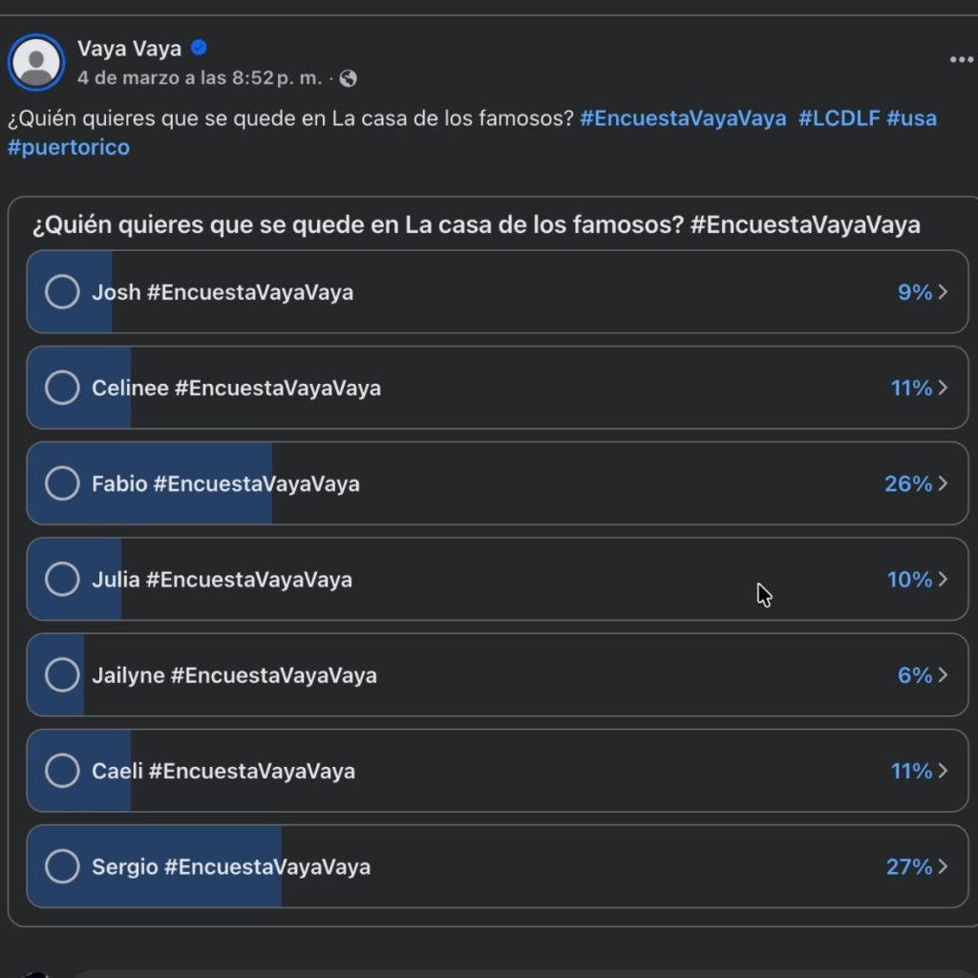This screenshot has width=978, height=978.
Task: Expand Josh voters with the 9% chevron
Action: point(943,292)
